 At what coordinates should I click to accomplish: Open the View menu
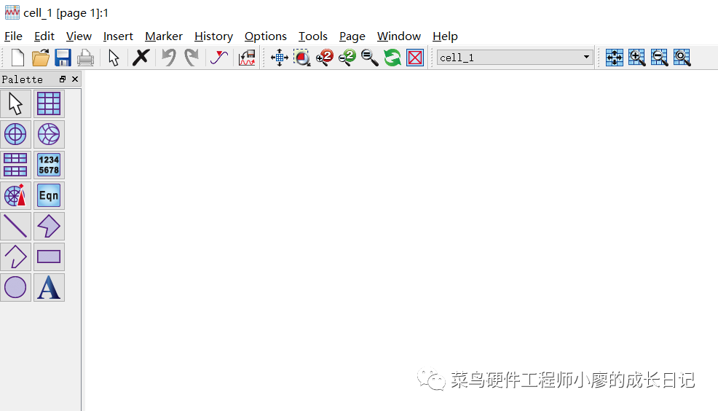coord(79,36)
